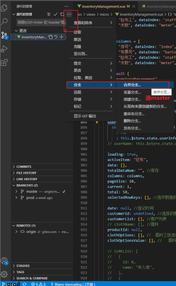
Task: Collapse the REMOTES (1) section
Action: (42, 226)
